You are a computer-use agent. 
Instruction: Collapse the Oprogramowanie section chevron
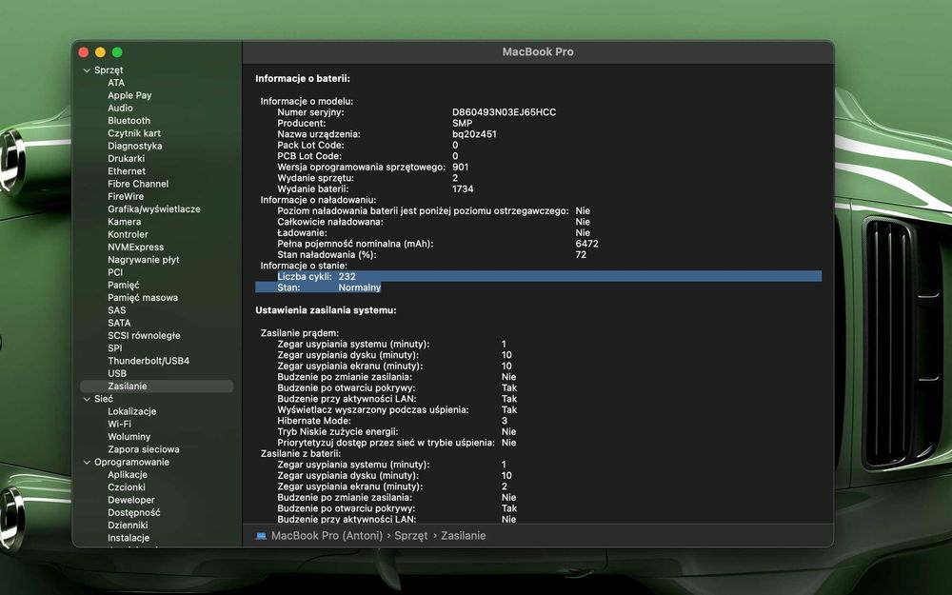point(87,462)
